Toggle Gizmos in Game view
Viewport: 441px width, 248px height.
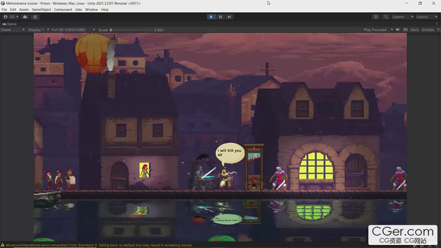pyautogui.click(x=427, y=30)
